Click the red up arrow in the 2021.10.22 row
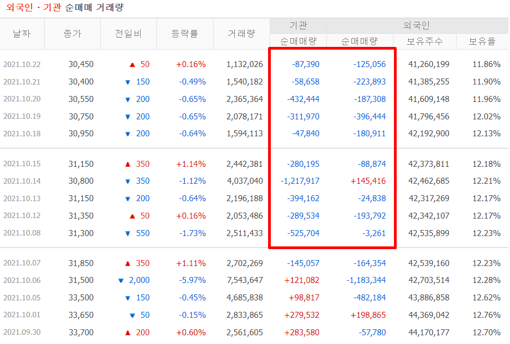The image size is (510, 344). 132,64
